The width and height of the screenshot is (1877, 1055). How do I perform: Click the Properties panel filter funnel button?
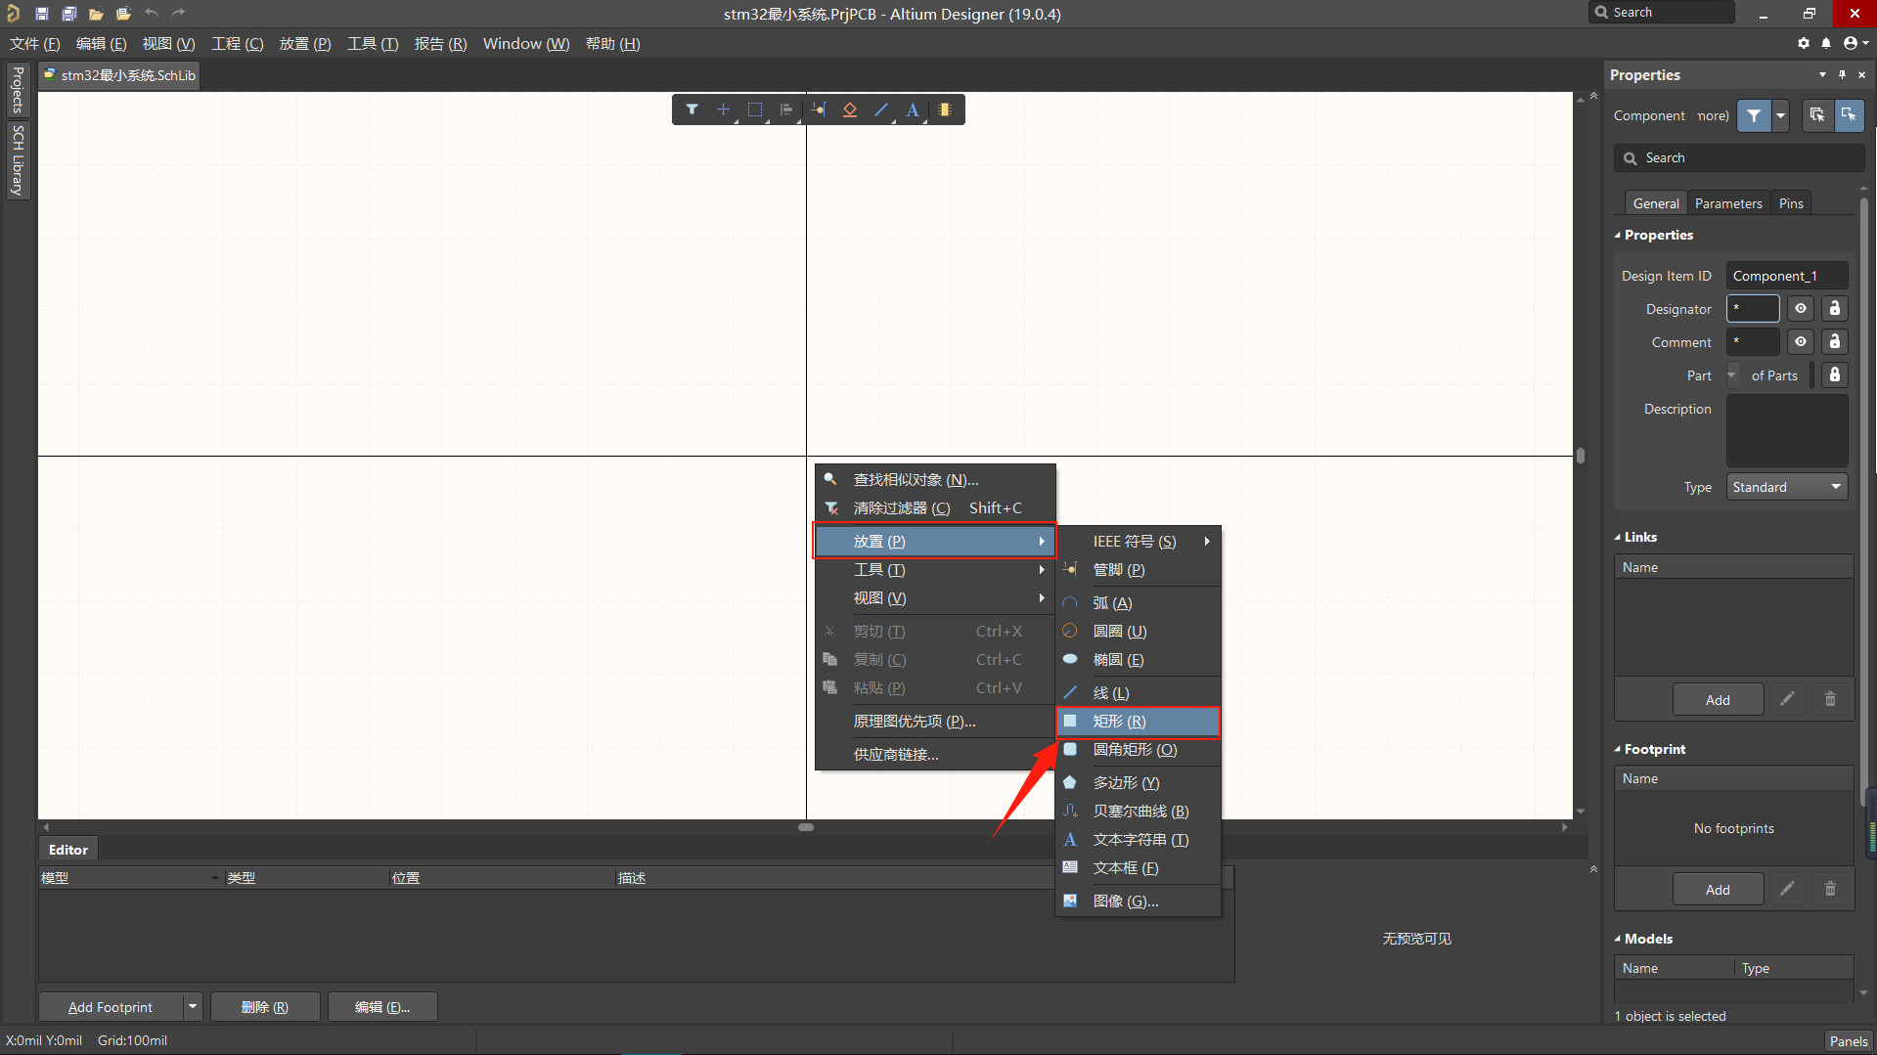(x=1754, y=115)
